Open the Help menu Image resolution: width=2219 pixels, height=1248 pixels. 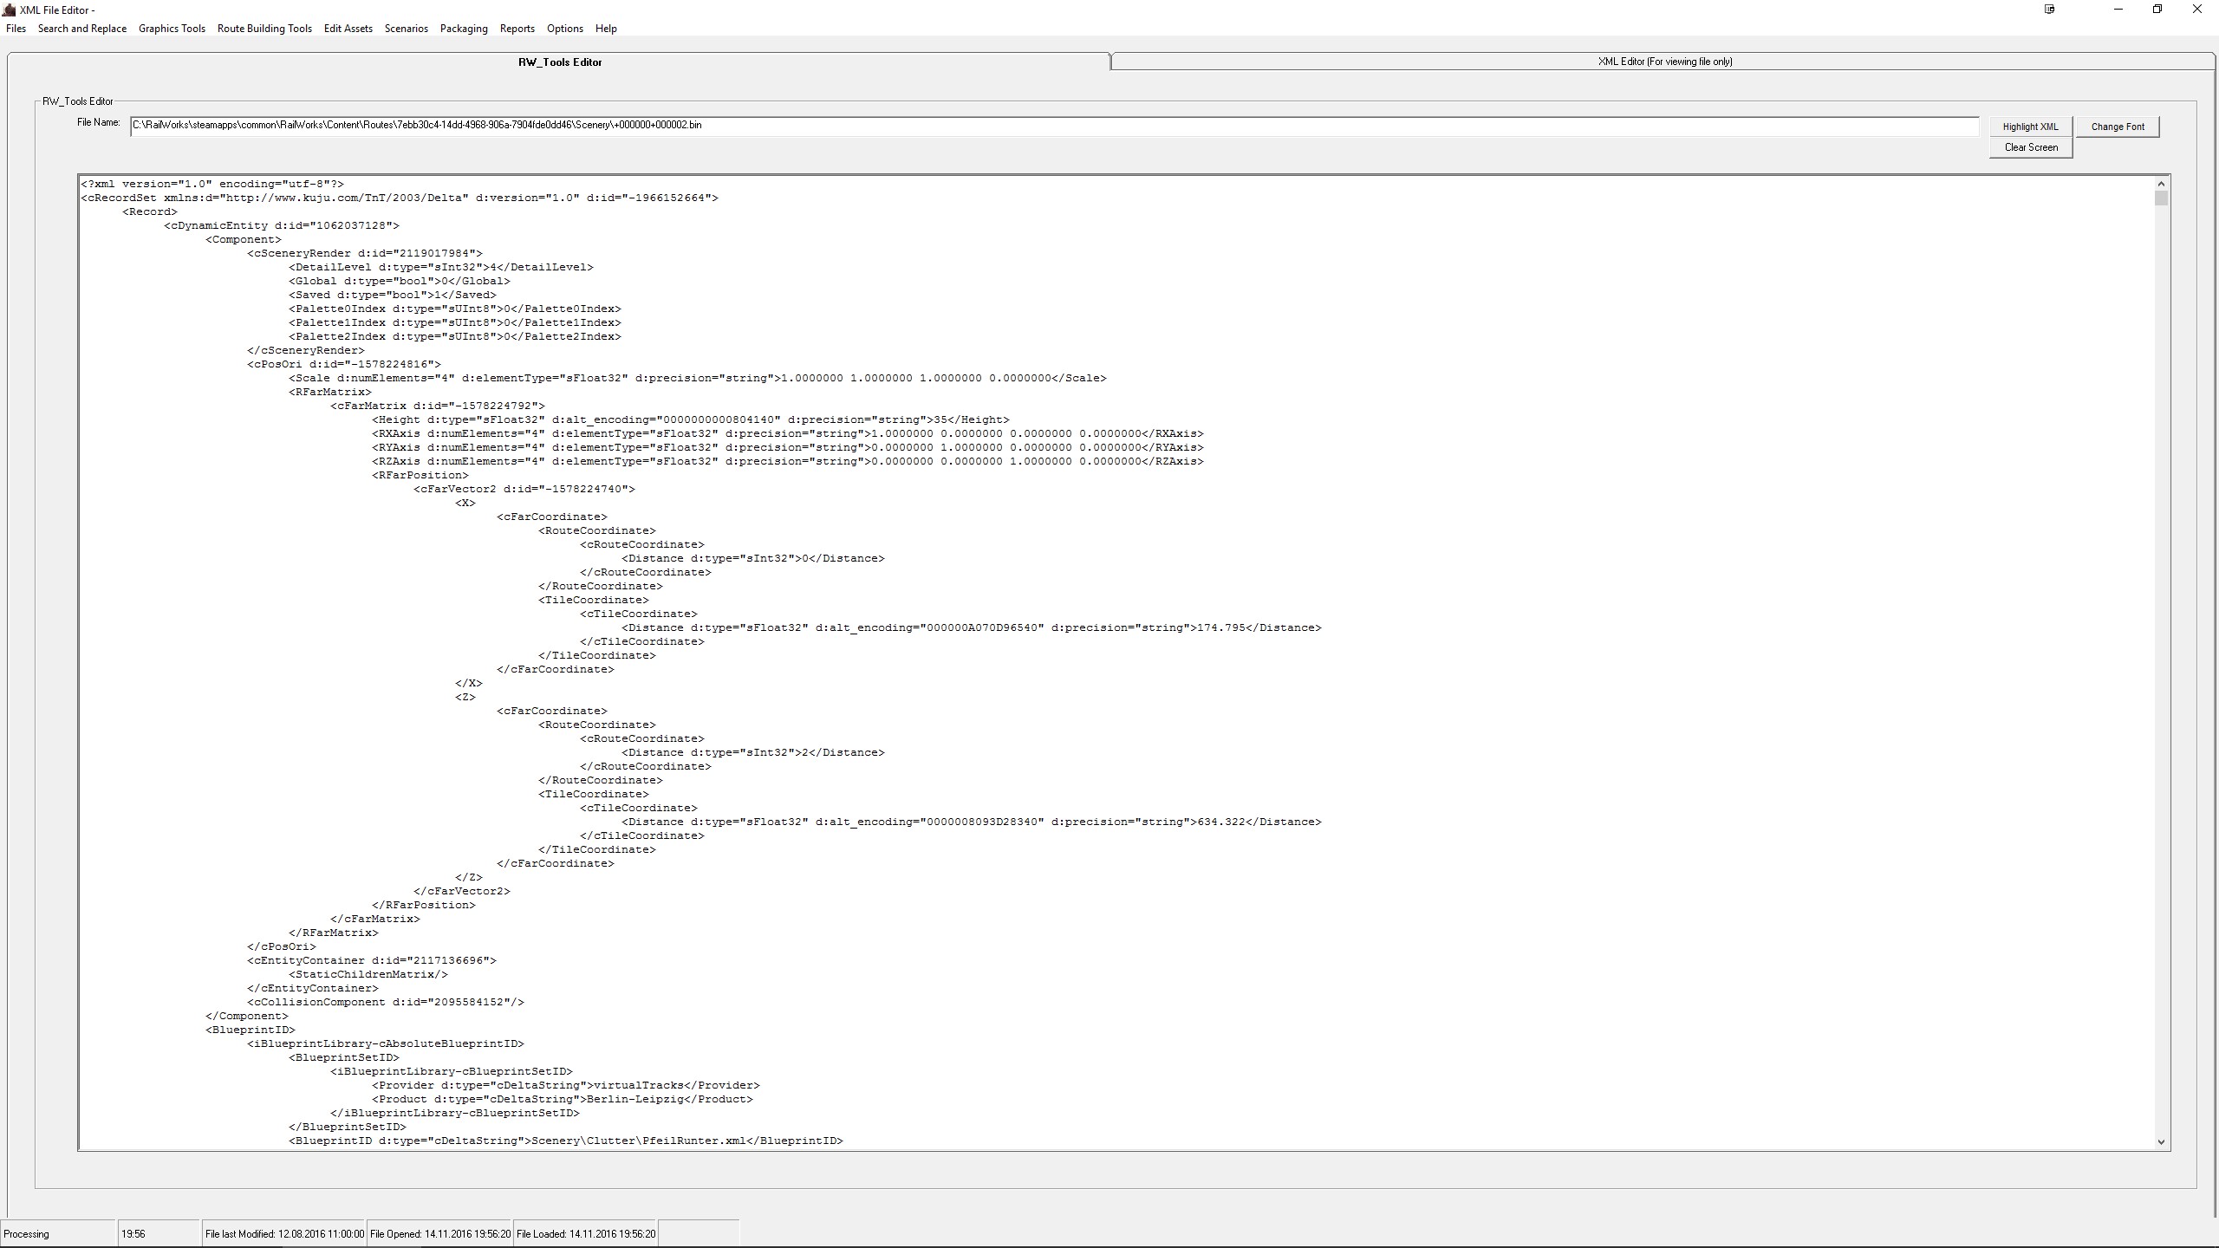606,29
